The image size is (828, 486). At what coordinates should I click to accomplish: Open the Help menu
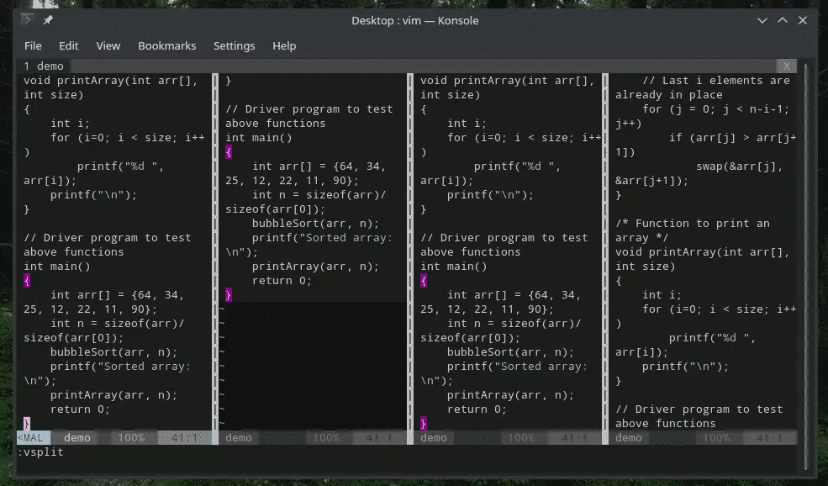pos(284,46)
